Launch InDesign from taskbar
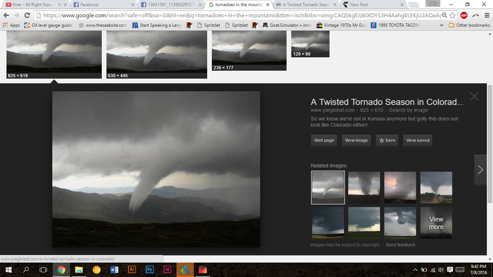493x277 pixels. pos(167,270)
